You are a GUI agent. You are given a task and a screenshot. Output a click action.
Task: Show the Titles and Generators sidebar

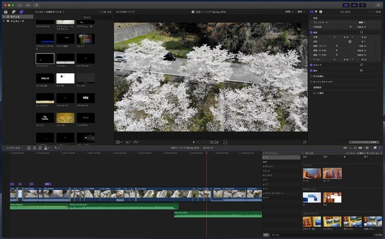[x=21, y=12]
